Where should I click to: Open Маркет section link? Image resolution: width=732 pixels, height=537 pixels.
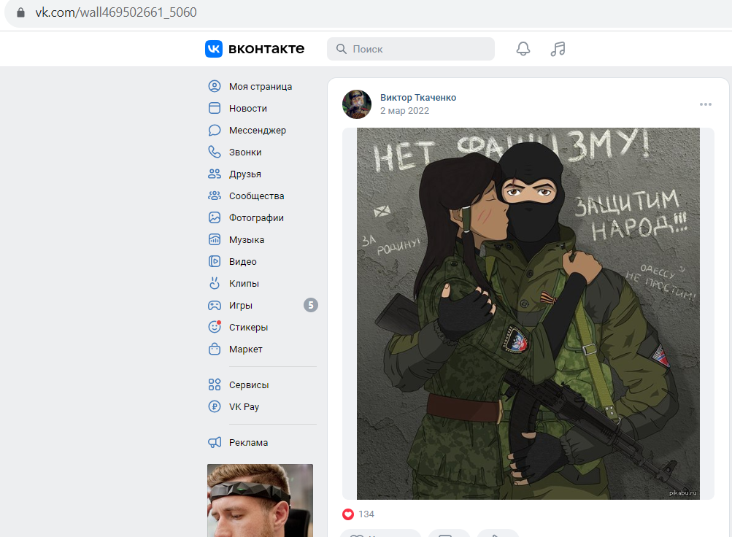point(245,349)
